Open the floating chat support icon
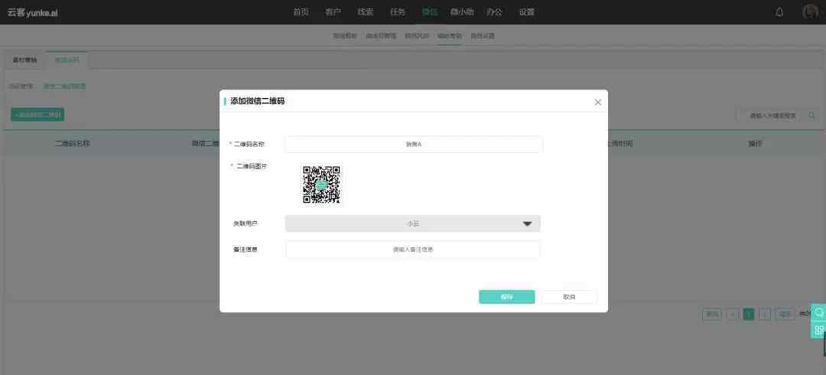 (x=819, y=312)
